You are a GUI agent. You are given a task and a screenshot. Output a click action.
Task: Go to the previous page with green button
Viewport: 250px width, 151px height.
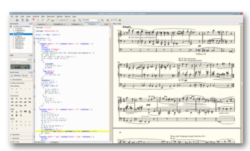(108, 20)
